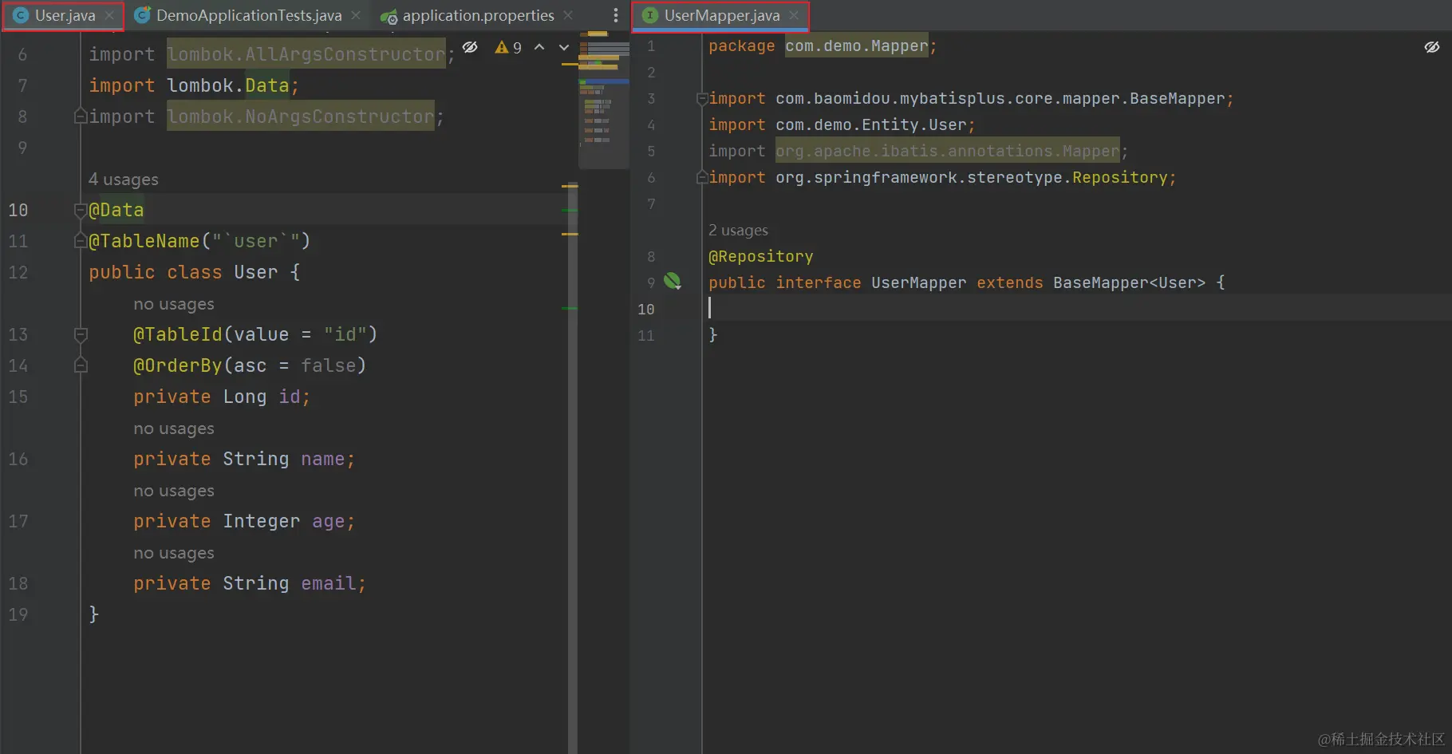Click the "id" string in @TableId
The width and height of the screenshot is (1452, 754).
pyautogui.click(x=345, y=334)
